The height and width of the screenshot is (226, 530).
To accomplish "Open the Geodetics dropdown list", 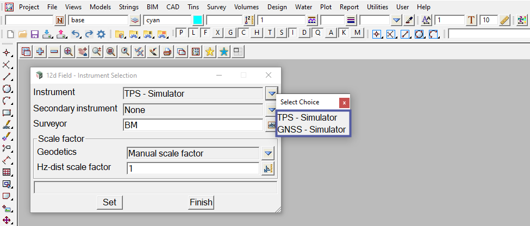I will tap(267, 153).
